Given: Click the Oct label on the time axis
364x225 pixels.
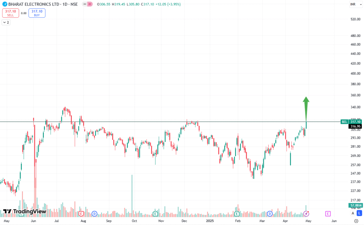Looking at the screenshot, I should 134,221.
